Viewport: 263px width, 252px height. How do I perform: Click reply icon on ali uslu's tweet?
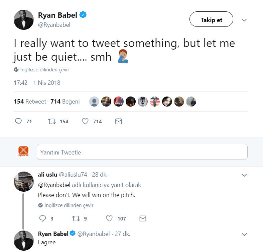(42, 218)
